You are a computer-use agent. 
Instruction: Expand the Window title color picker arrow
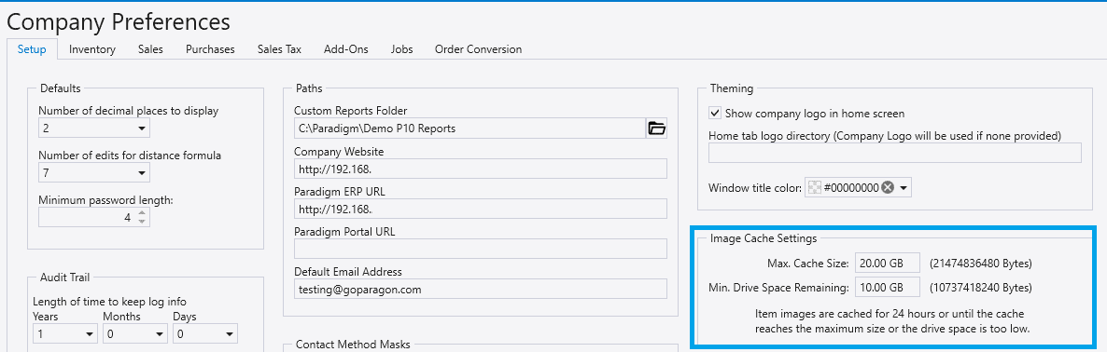tap(904, 189)
